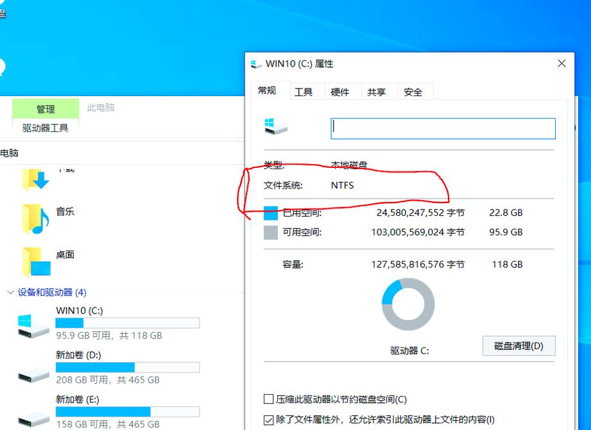Select the WIN10 (C:) drive icon
Image resolution: width=591 pixels, height=430 pixels.
pos(33,326)
